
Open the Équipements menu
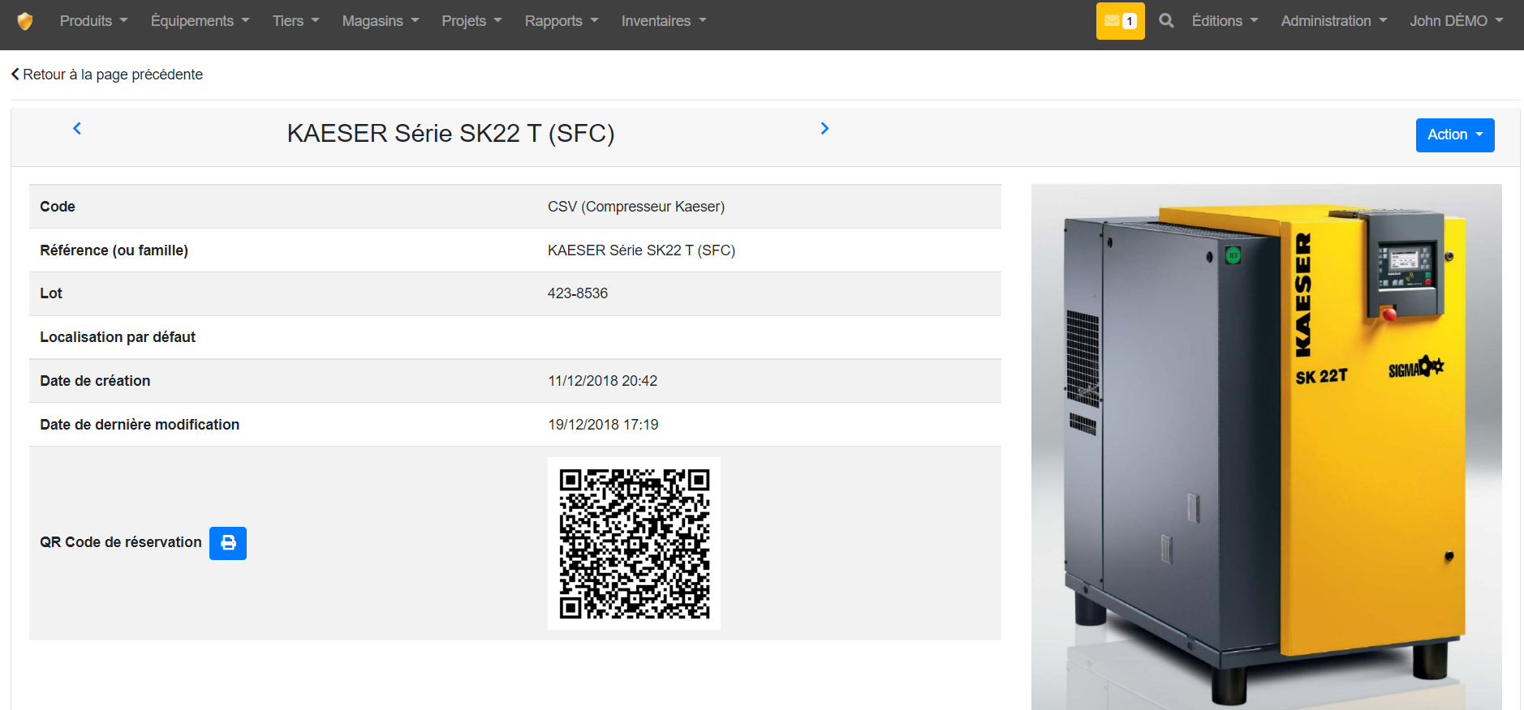(200, 21)
